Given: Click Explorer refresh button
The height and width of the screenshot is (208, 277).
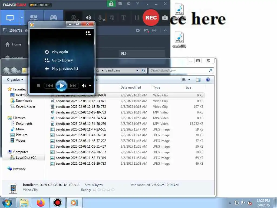Looking at the screenshot, I should coord(143,71).
